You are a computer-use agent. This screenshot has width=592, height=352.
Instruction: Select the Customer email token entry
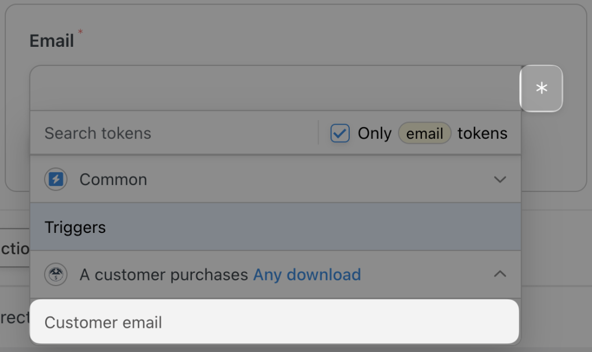tap(103, 323)
